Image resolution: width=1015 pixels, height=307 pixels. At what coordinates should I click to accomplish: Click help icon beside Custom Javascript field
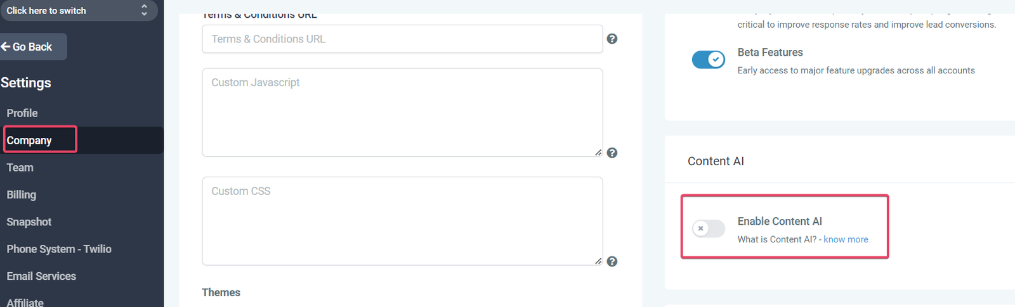click(x=612, y=153)
